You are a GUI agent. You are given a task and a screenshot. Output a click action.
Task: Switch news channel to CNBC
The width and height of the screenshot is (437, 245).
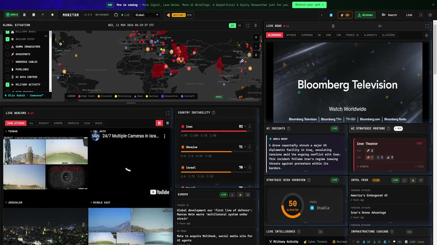pos(328,35)
